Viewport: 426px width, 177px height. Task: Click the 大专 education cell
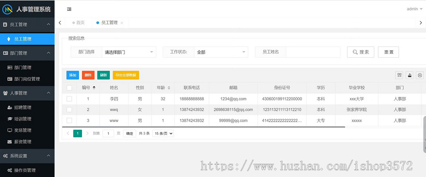pos(321,121)
